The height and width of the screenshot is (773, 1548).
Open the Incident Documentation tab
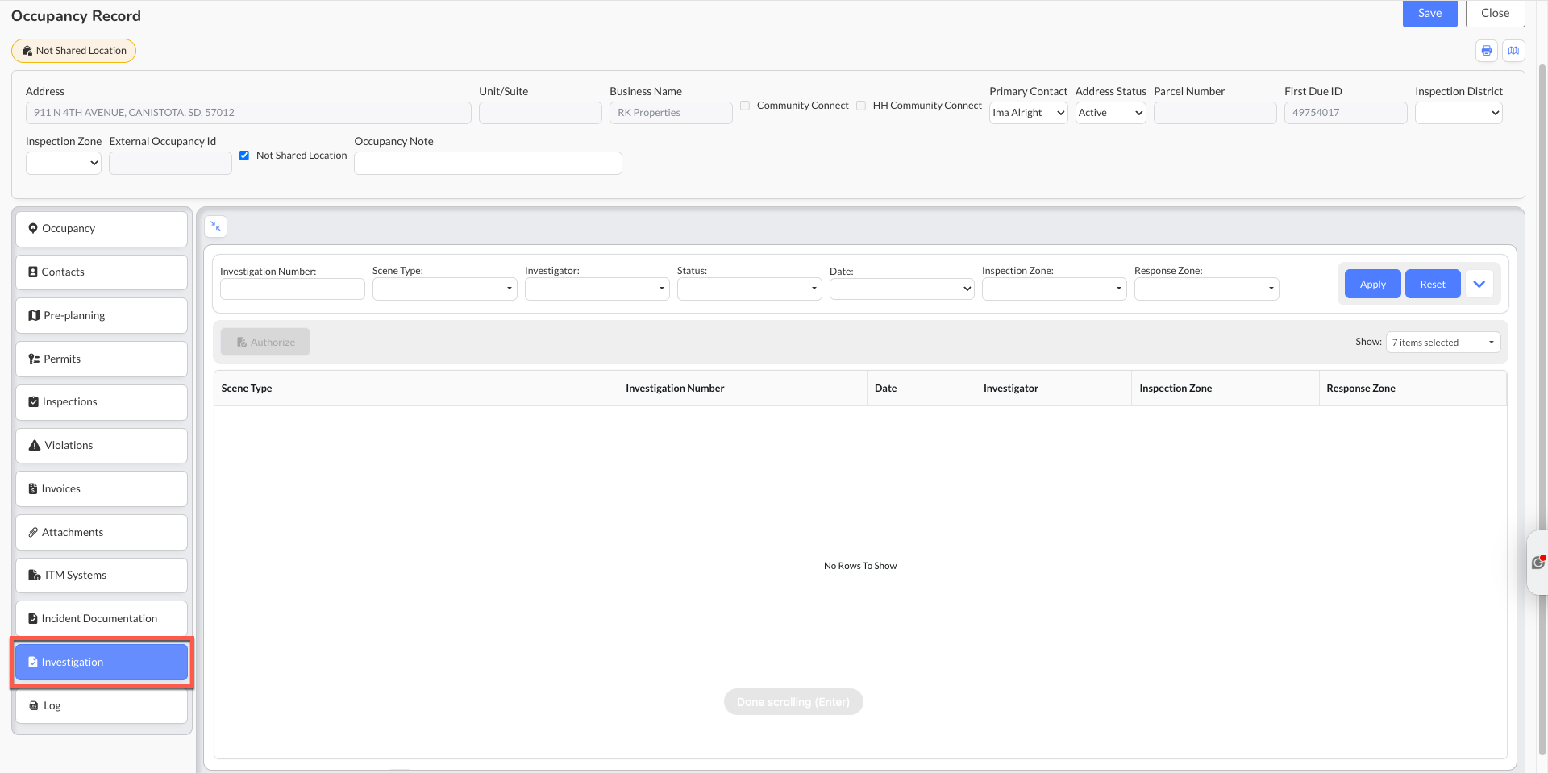(102, 619)
